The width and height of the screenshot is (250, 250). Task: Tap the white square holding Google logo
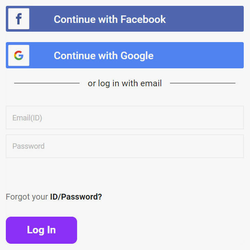click(19, 55)
